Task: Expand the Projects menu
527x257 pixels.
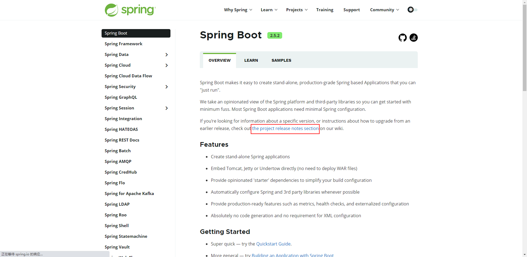Action: (x=297, y=10)
